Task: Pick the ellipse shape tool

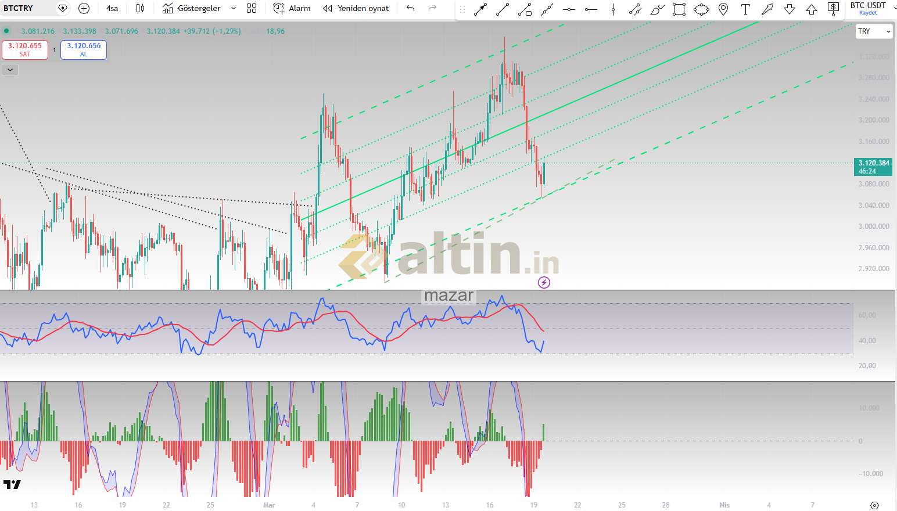Action: click(701, 9)
